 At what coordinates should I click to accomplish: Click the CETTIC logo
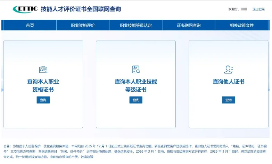click(x=25, y=9)
